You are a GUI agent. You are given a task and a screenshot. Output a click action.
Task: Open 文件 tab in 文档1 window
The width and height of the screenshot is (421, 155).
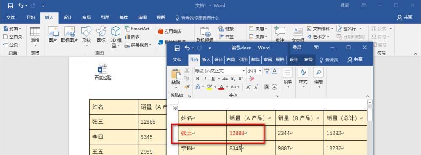point(11,18)
